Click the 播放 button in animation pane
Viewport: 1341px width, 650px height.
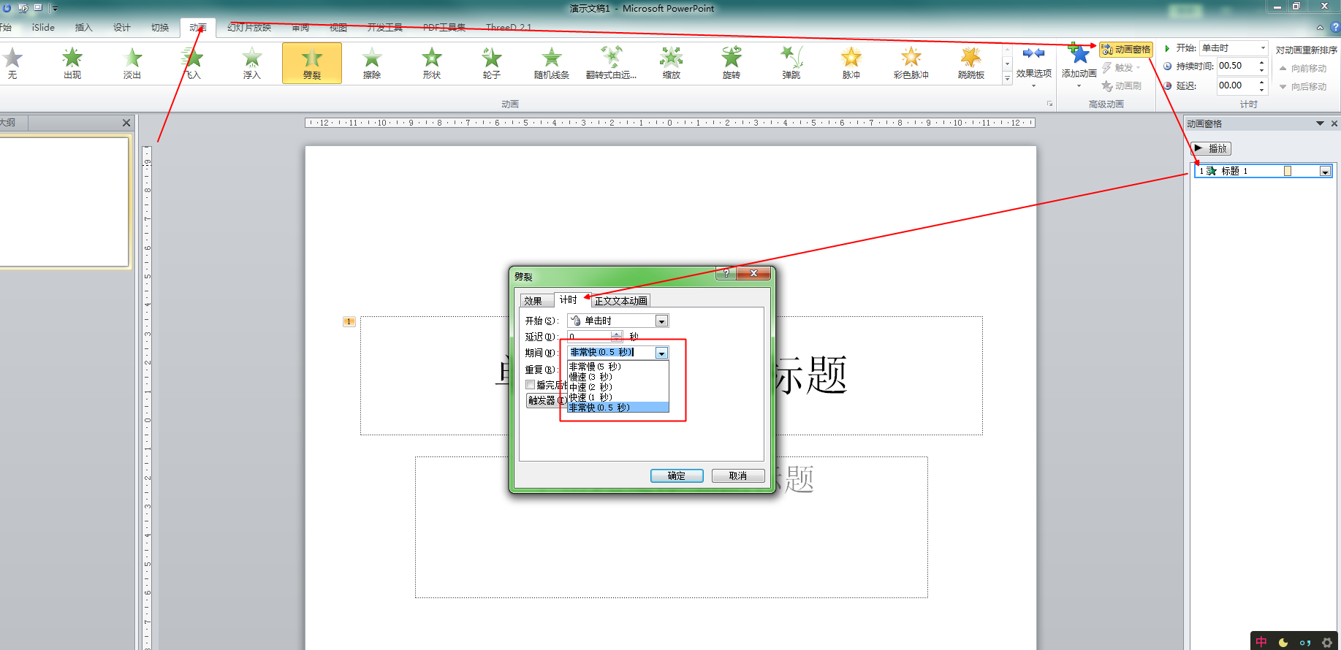click(1212, 148)
